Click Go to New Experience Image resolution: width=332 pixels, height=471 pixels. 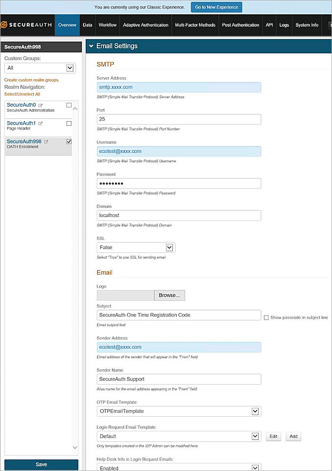[x=216, y=7]
